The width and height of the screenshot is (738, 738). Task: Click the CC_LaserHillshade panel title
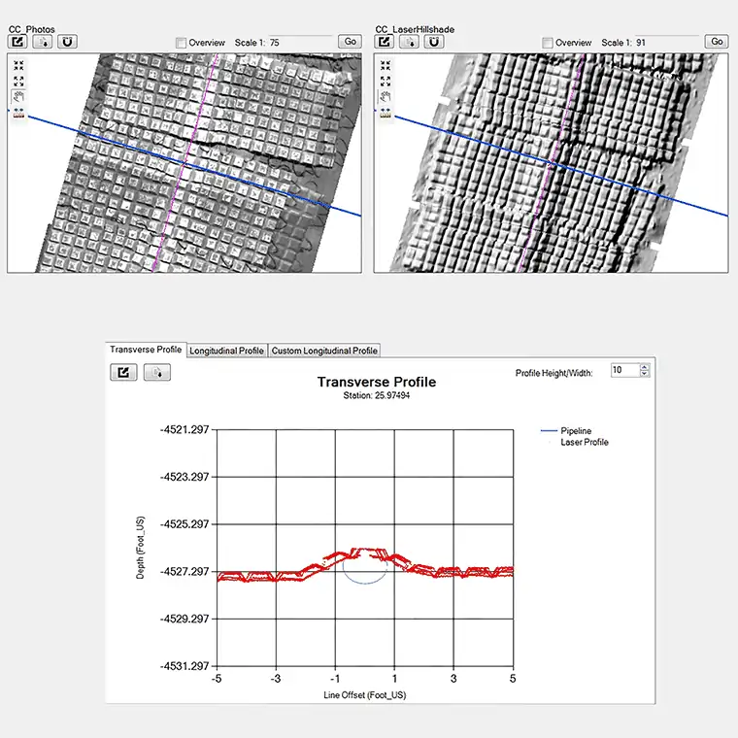pos(415,29)
